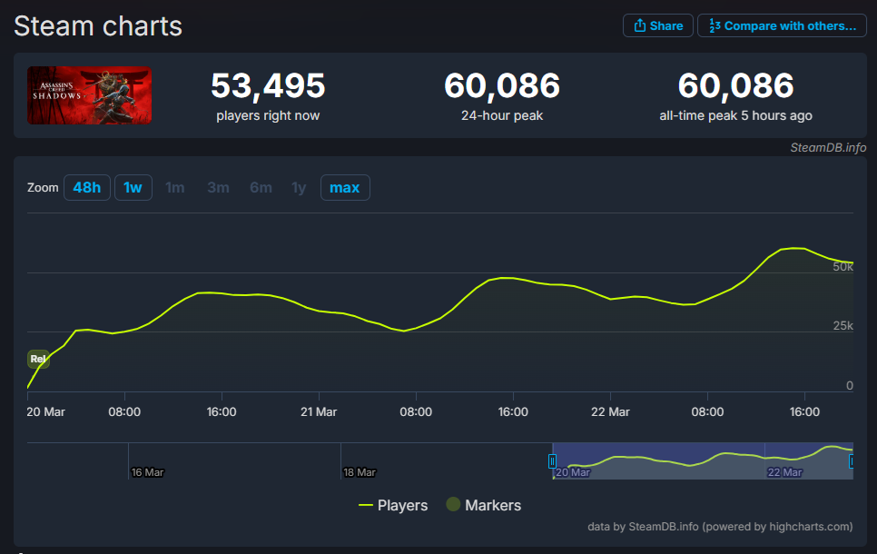Click the 25k y-axis label
877x554 pixels.
click(843, 326)
